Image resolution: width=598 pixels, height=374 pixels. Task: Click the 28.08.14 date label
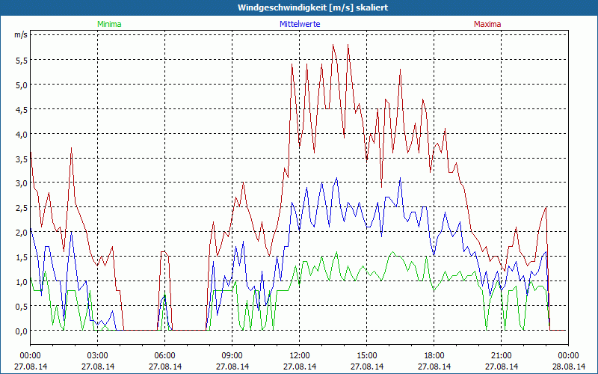tap(569, 367)
